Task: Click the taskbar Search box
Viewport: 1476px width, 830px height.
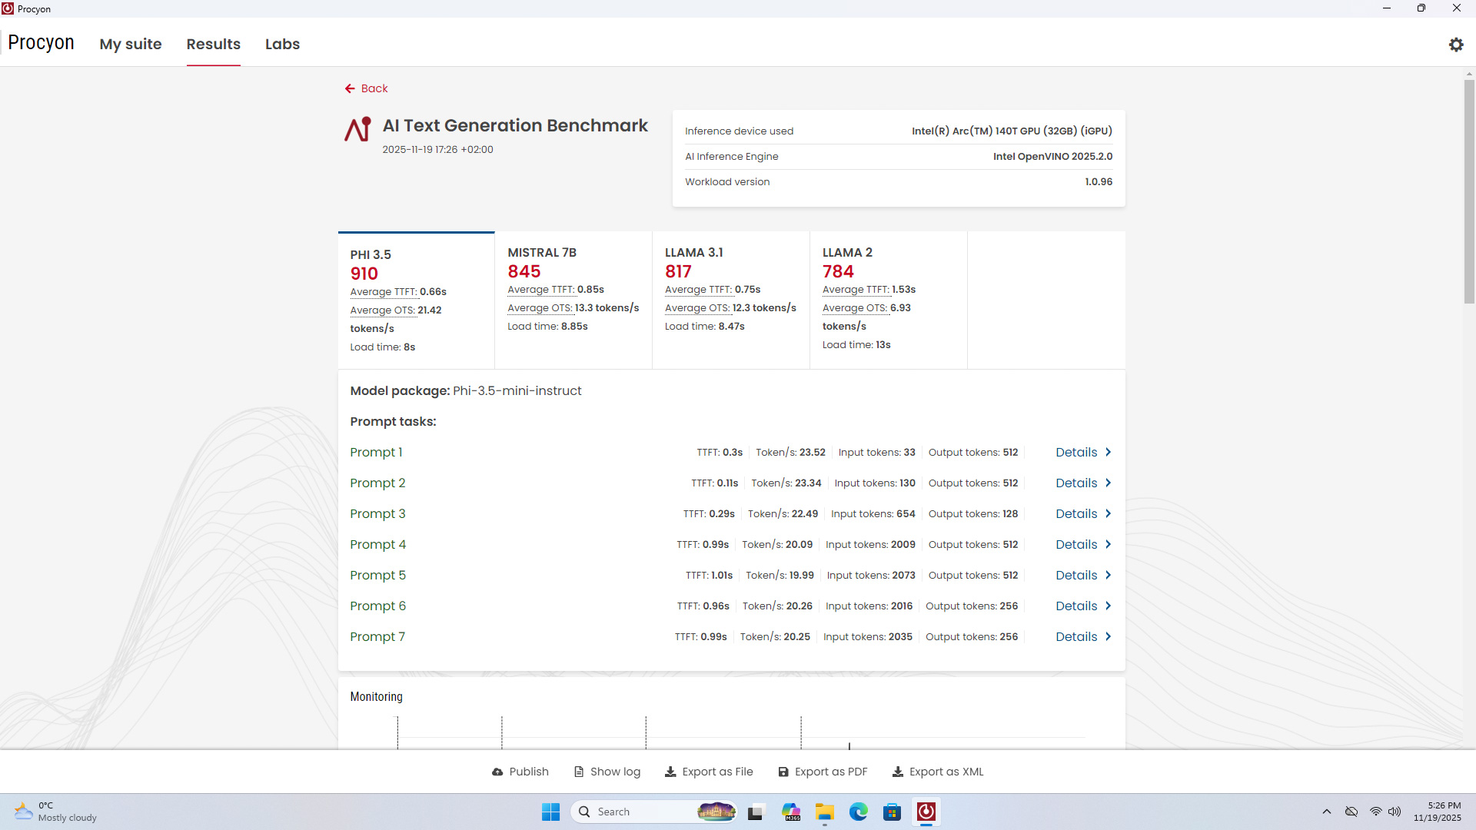Action: [x=653, y=812]
